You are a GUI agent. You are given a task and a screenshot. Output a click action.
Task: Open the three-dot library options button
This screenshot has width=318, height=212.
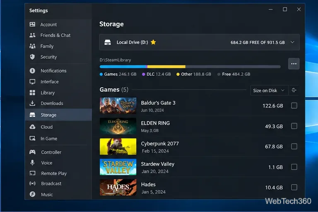pyautogui.click(x=294, y=64)
